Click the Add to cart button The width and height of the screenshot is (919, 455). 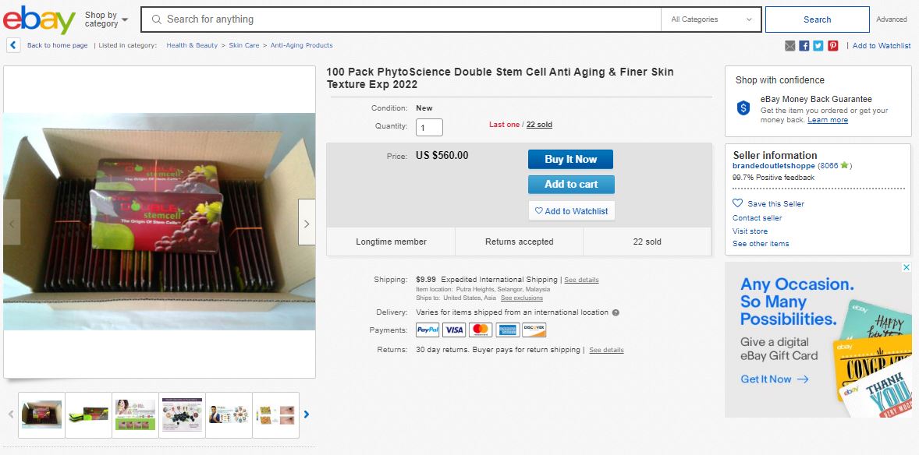click(570, 184)
